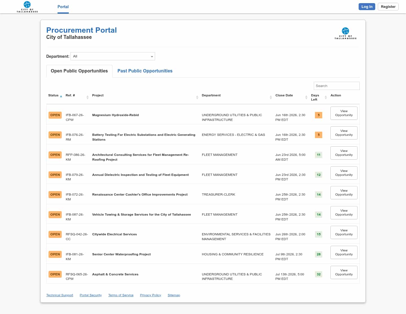This screenshot has width=406, height=314.
Task: Click the reference number IFB-072-26-KM
Action: point(75,197)
